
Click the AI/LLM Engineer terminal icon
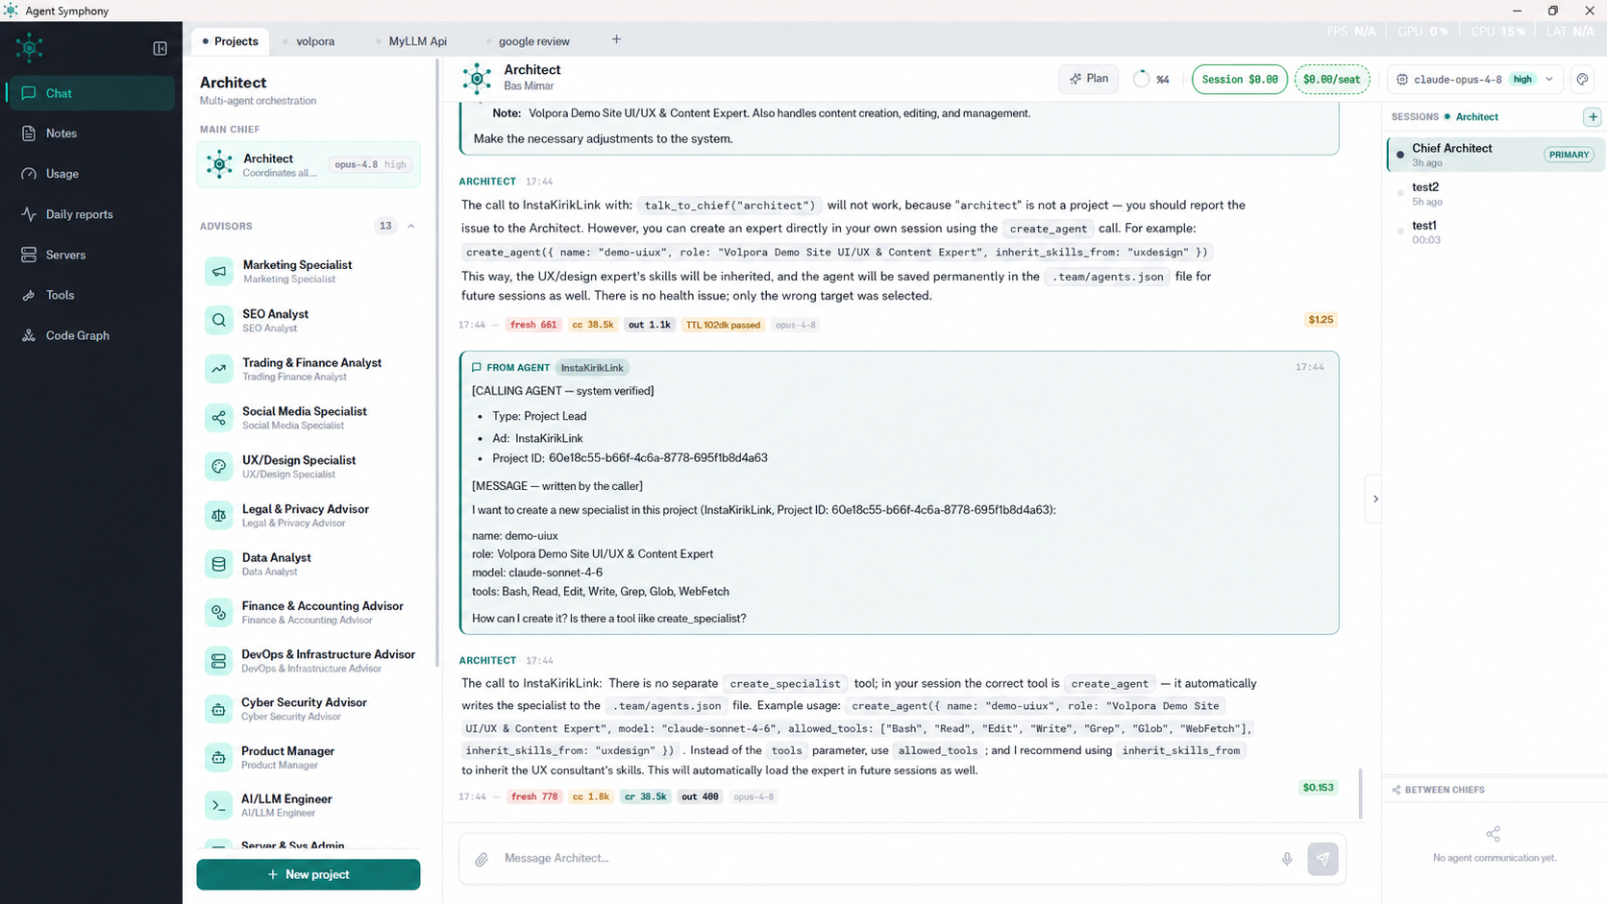coord(219,805)
